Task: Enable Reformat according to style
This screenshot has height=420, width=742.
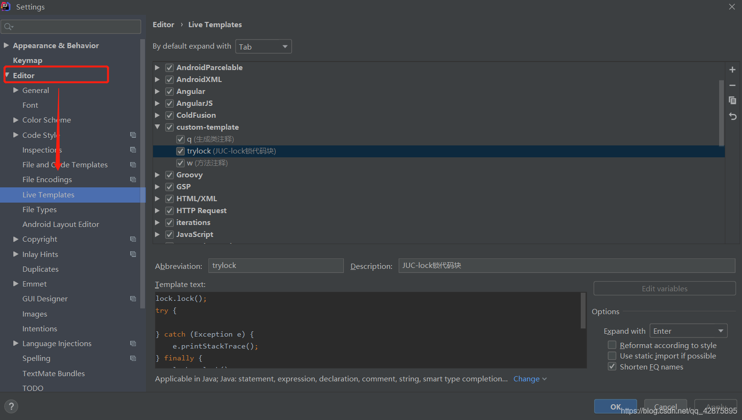Action: 612,345
